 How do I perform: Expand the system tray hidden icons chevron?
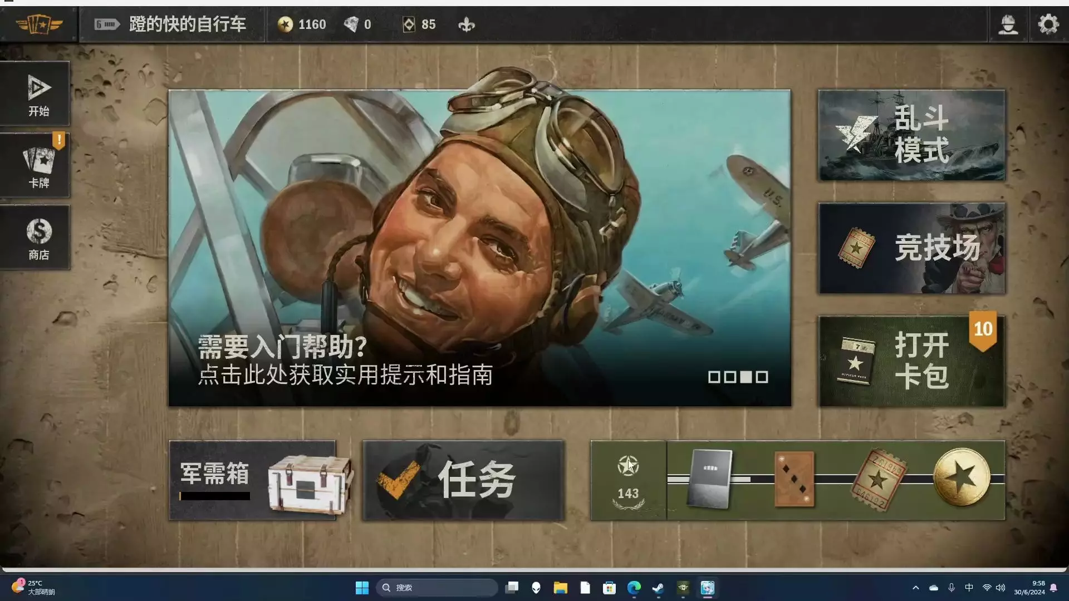coord(915,588)
